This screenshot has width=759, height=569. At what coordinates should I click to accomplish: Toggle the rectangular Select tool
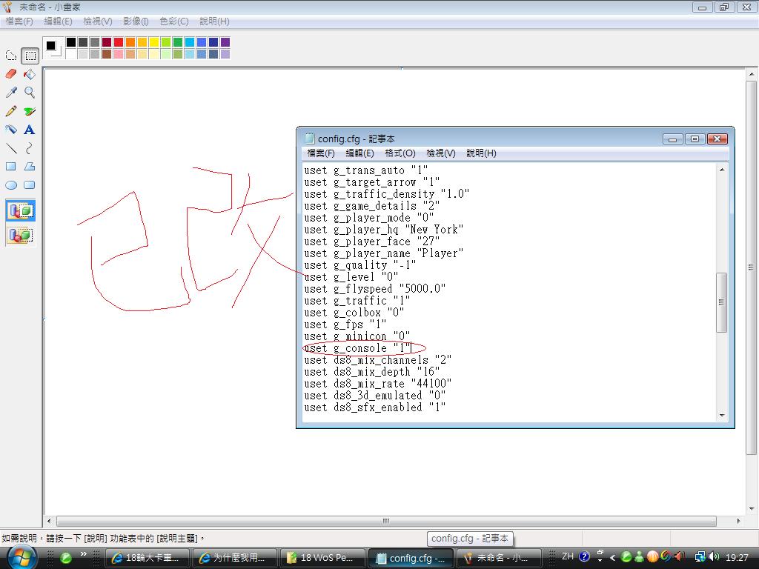pos(30,56)
